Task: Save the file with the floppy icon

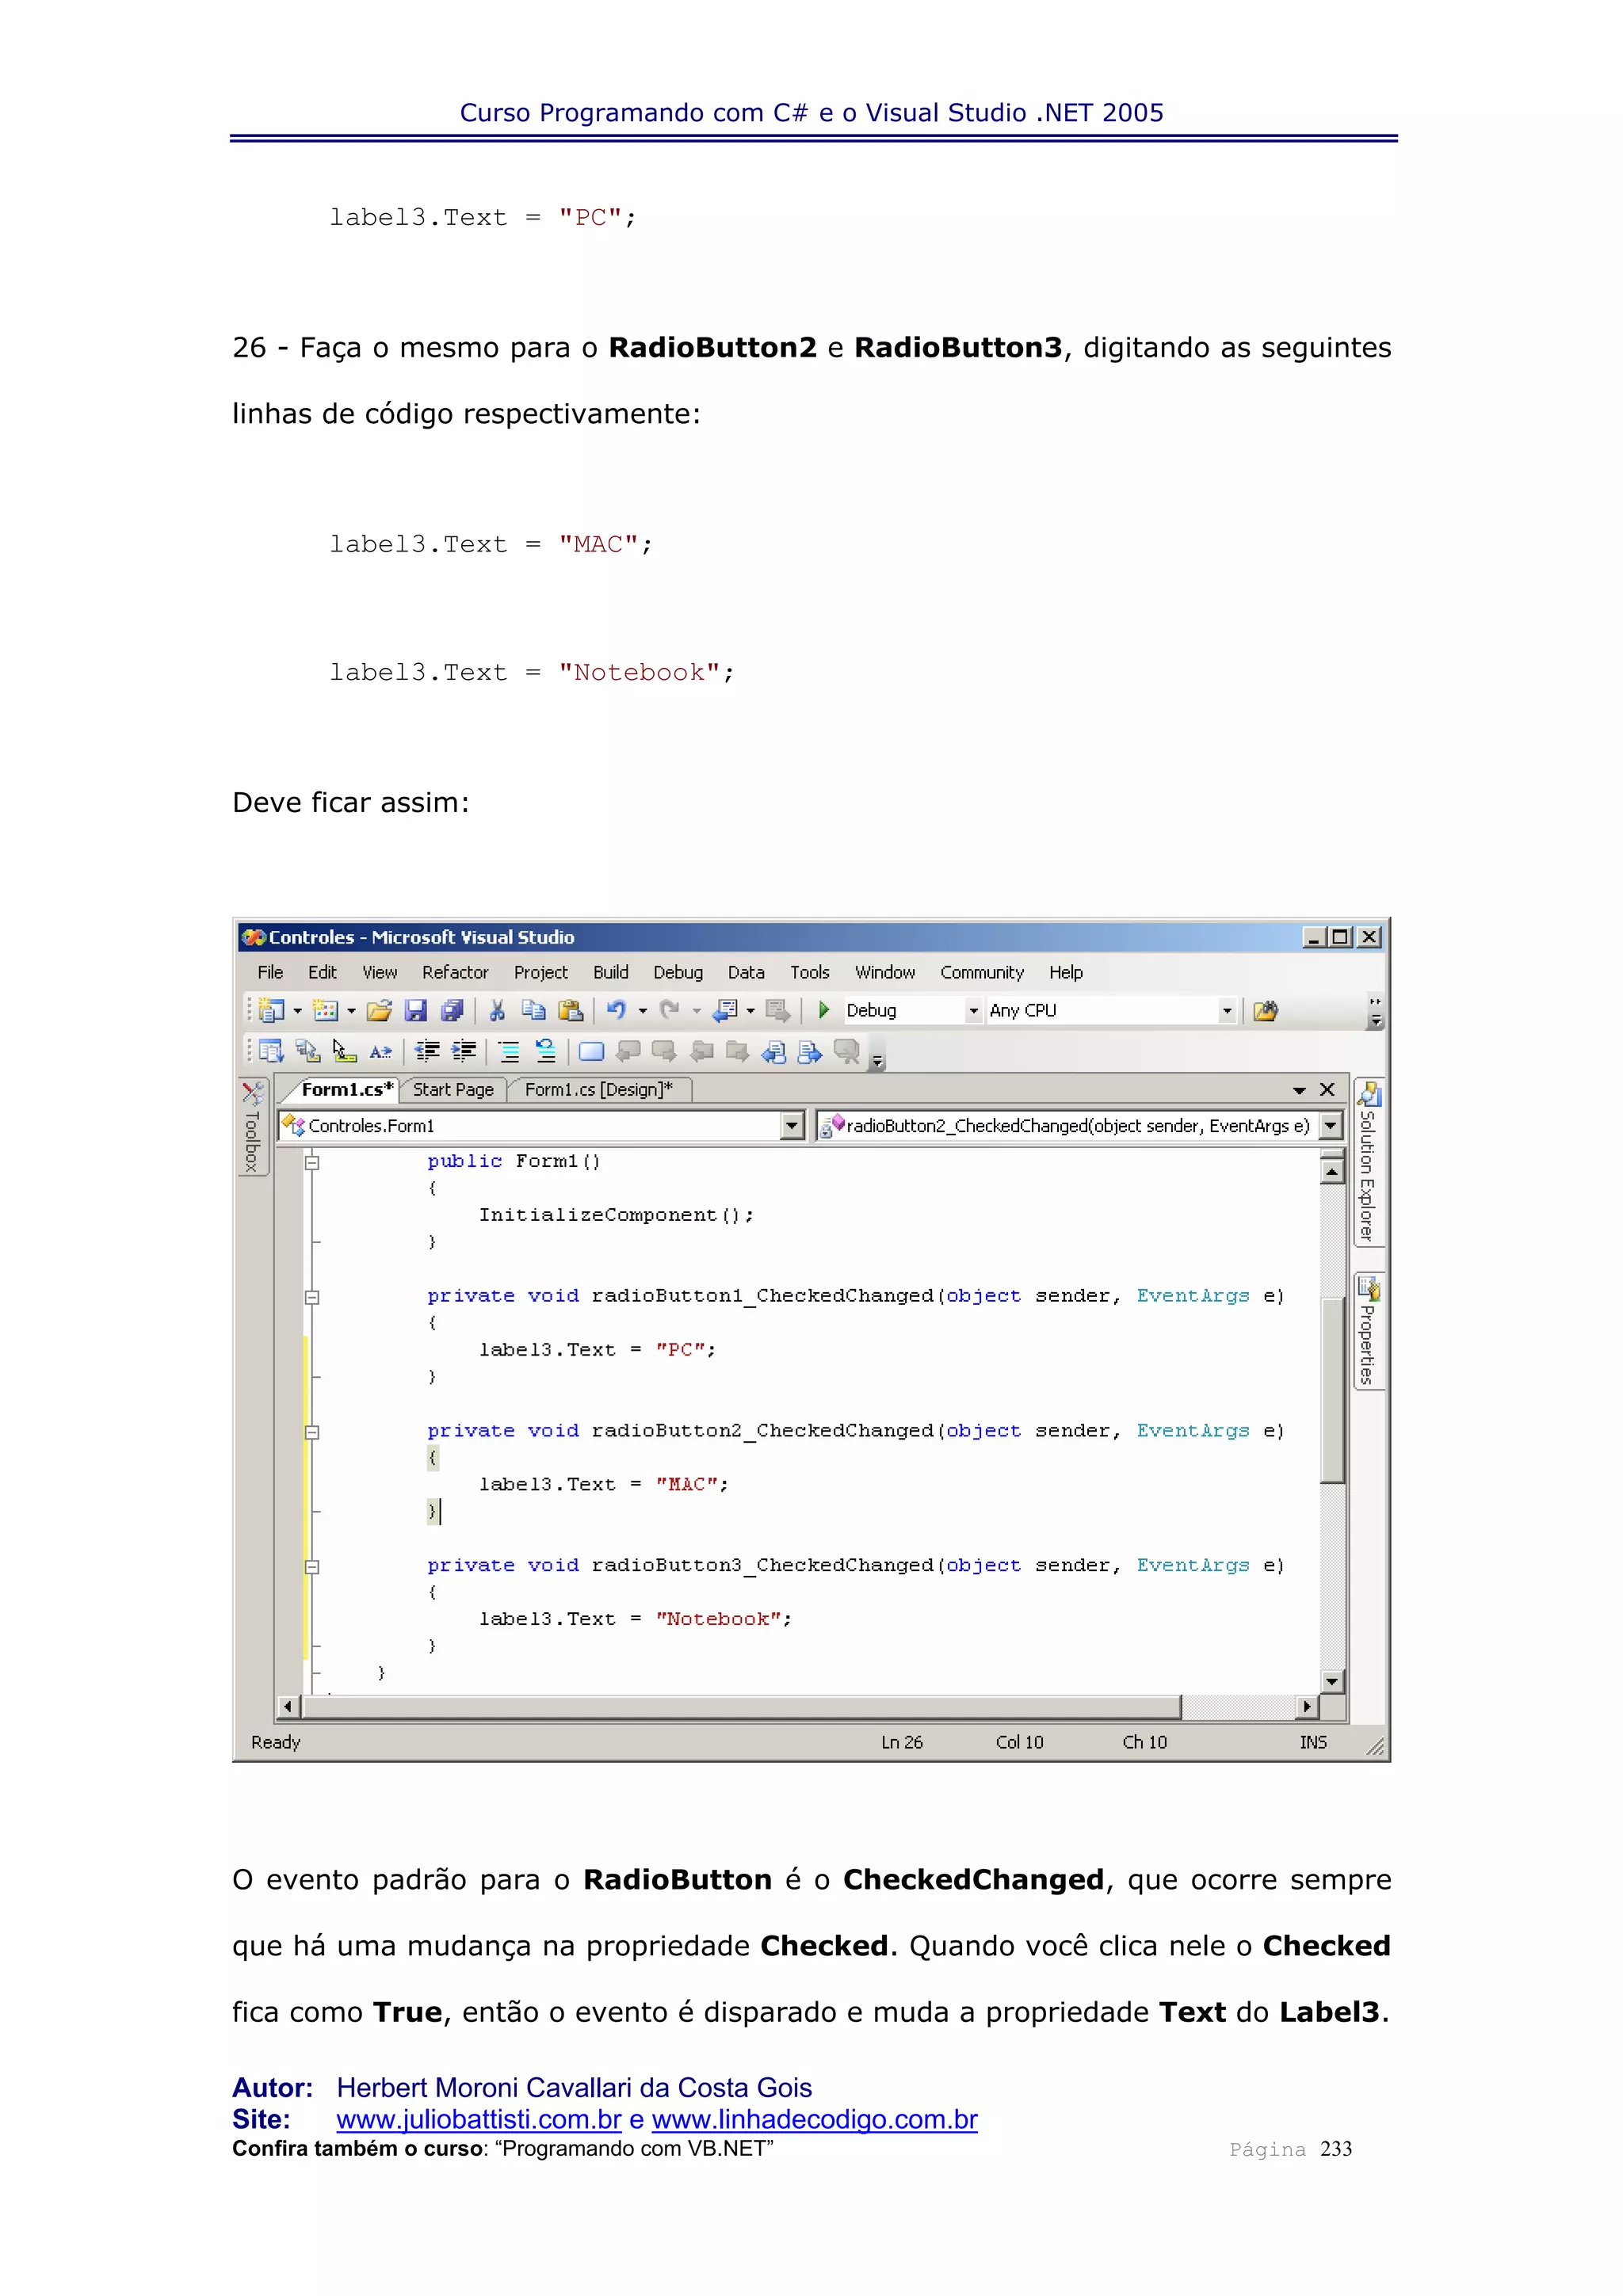Action: click(416, 1010)
